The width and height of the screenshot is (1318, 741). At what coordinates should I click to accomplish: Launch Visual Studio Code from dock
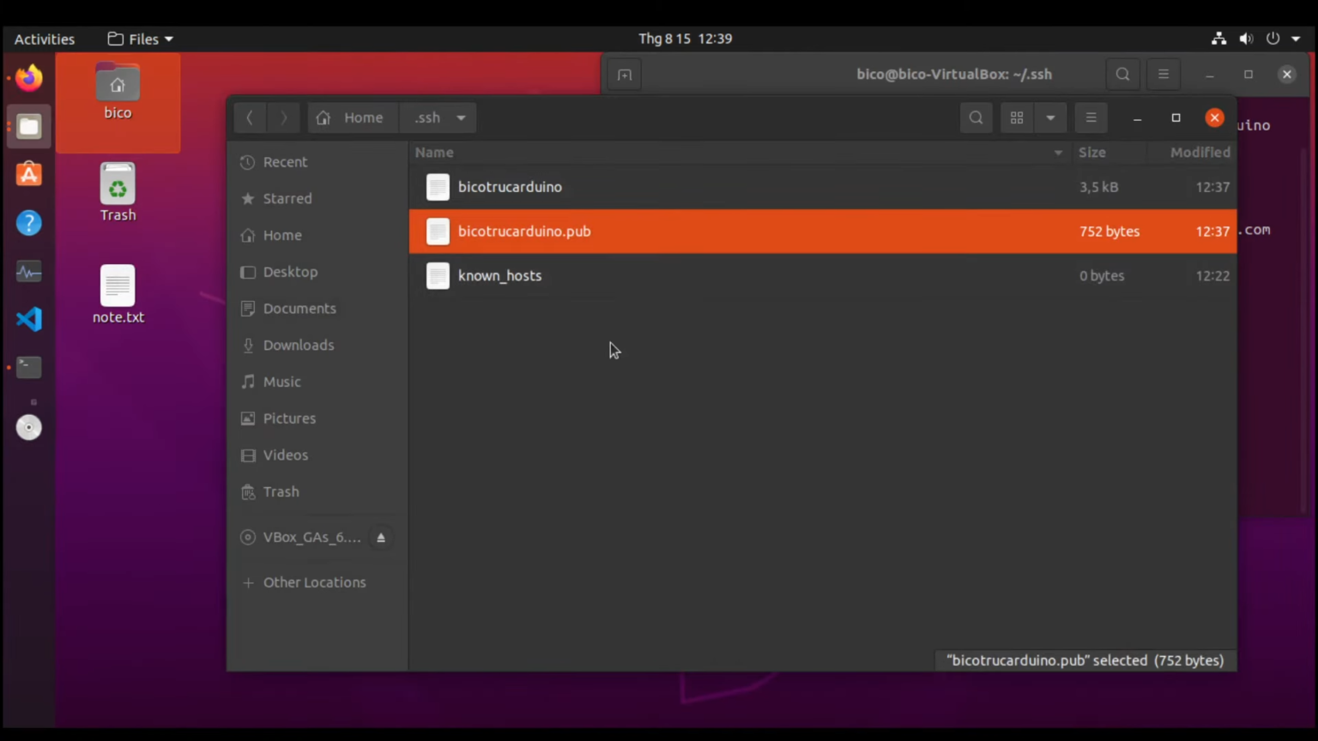29,319
